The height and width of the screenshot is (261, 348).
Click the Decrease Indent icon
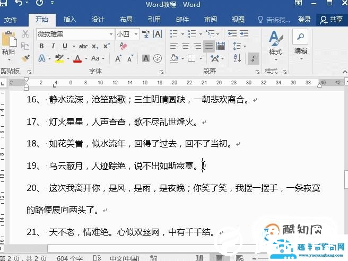click(x=232, y=34)
